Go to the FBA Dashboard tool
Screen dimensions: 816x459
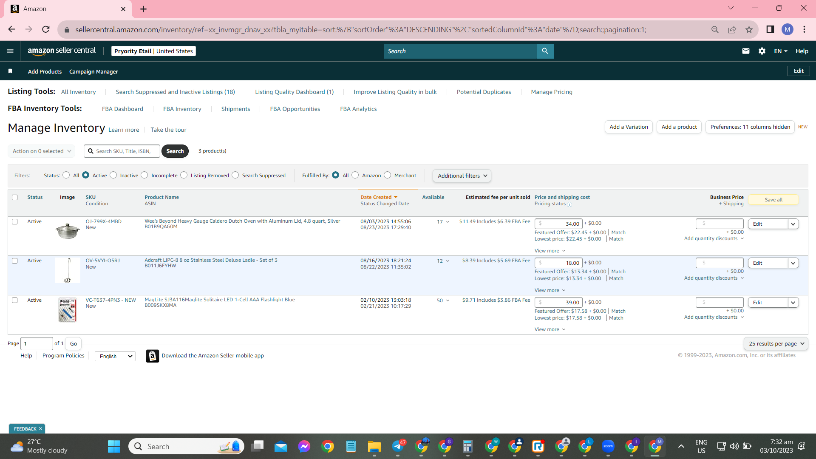click(x=122, y=109)
